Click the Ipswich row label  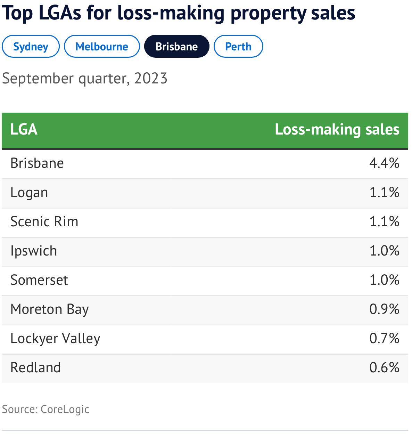tap(34, 251)
